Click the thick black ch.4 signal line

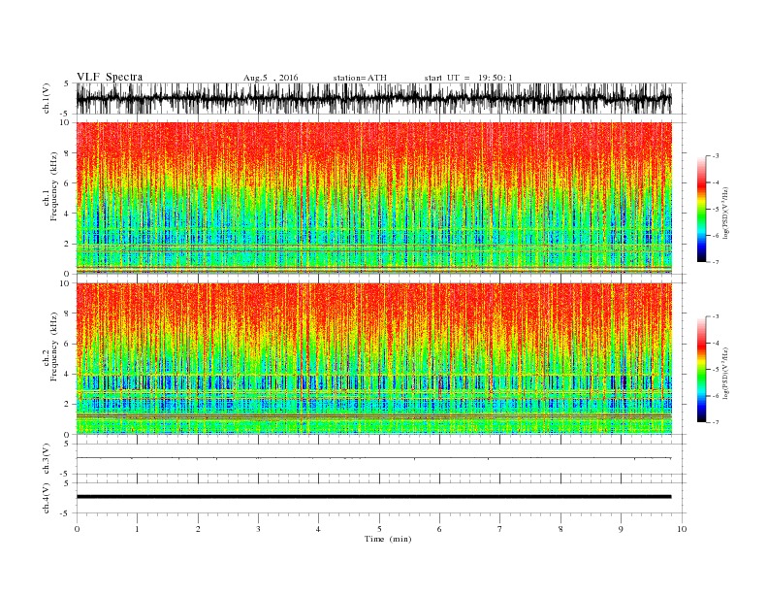[373, 497]
